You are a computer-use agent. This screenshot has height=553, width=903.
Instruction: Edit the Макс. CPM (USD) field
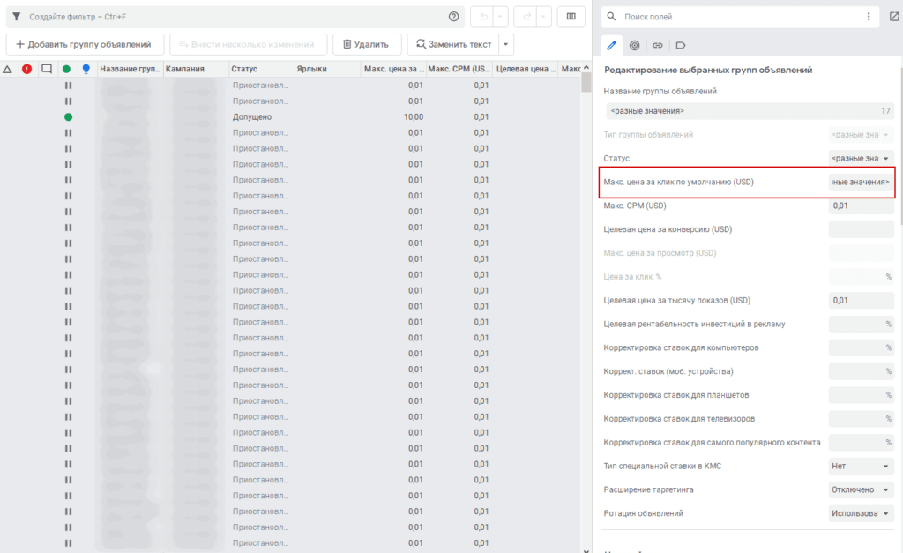pos(861,206)
